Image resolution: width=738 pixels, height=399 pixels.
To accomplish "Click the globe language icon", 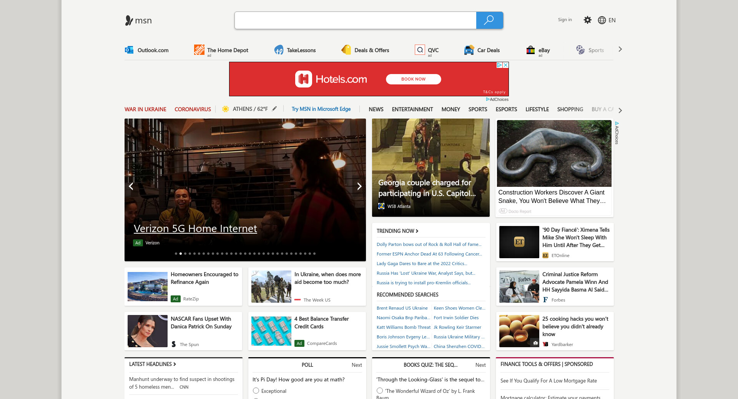I will pyautogui.click(x=602, y=20).
